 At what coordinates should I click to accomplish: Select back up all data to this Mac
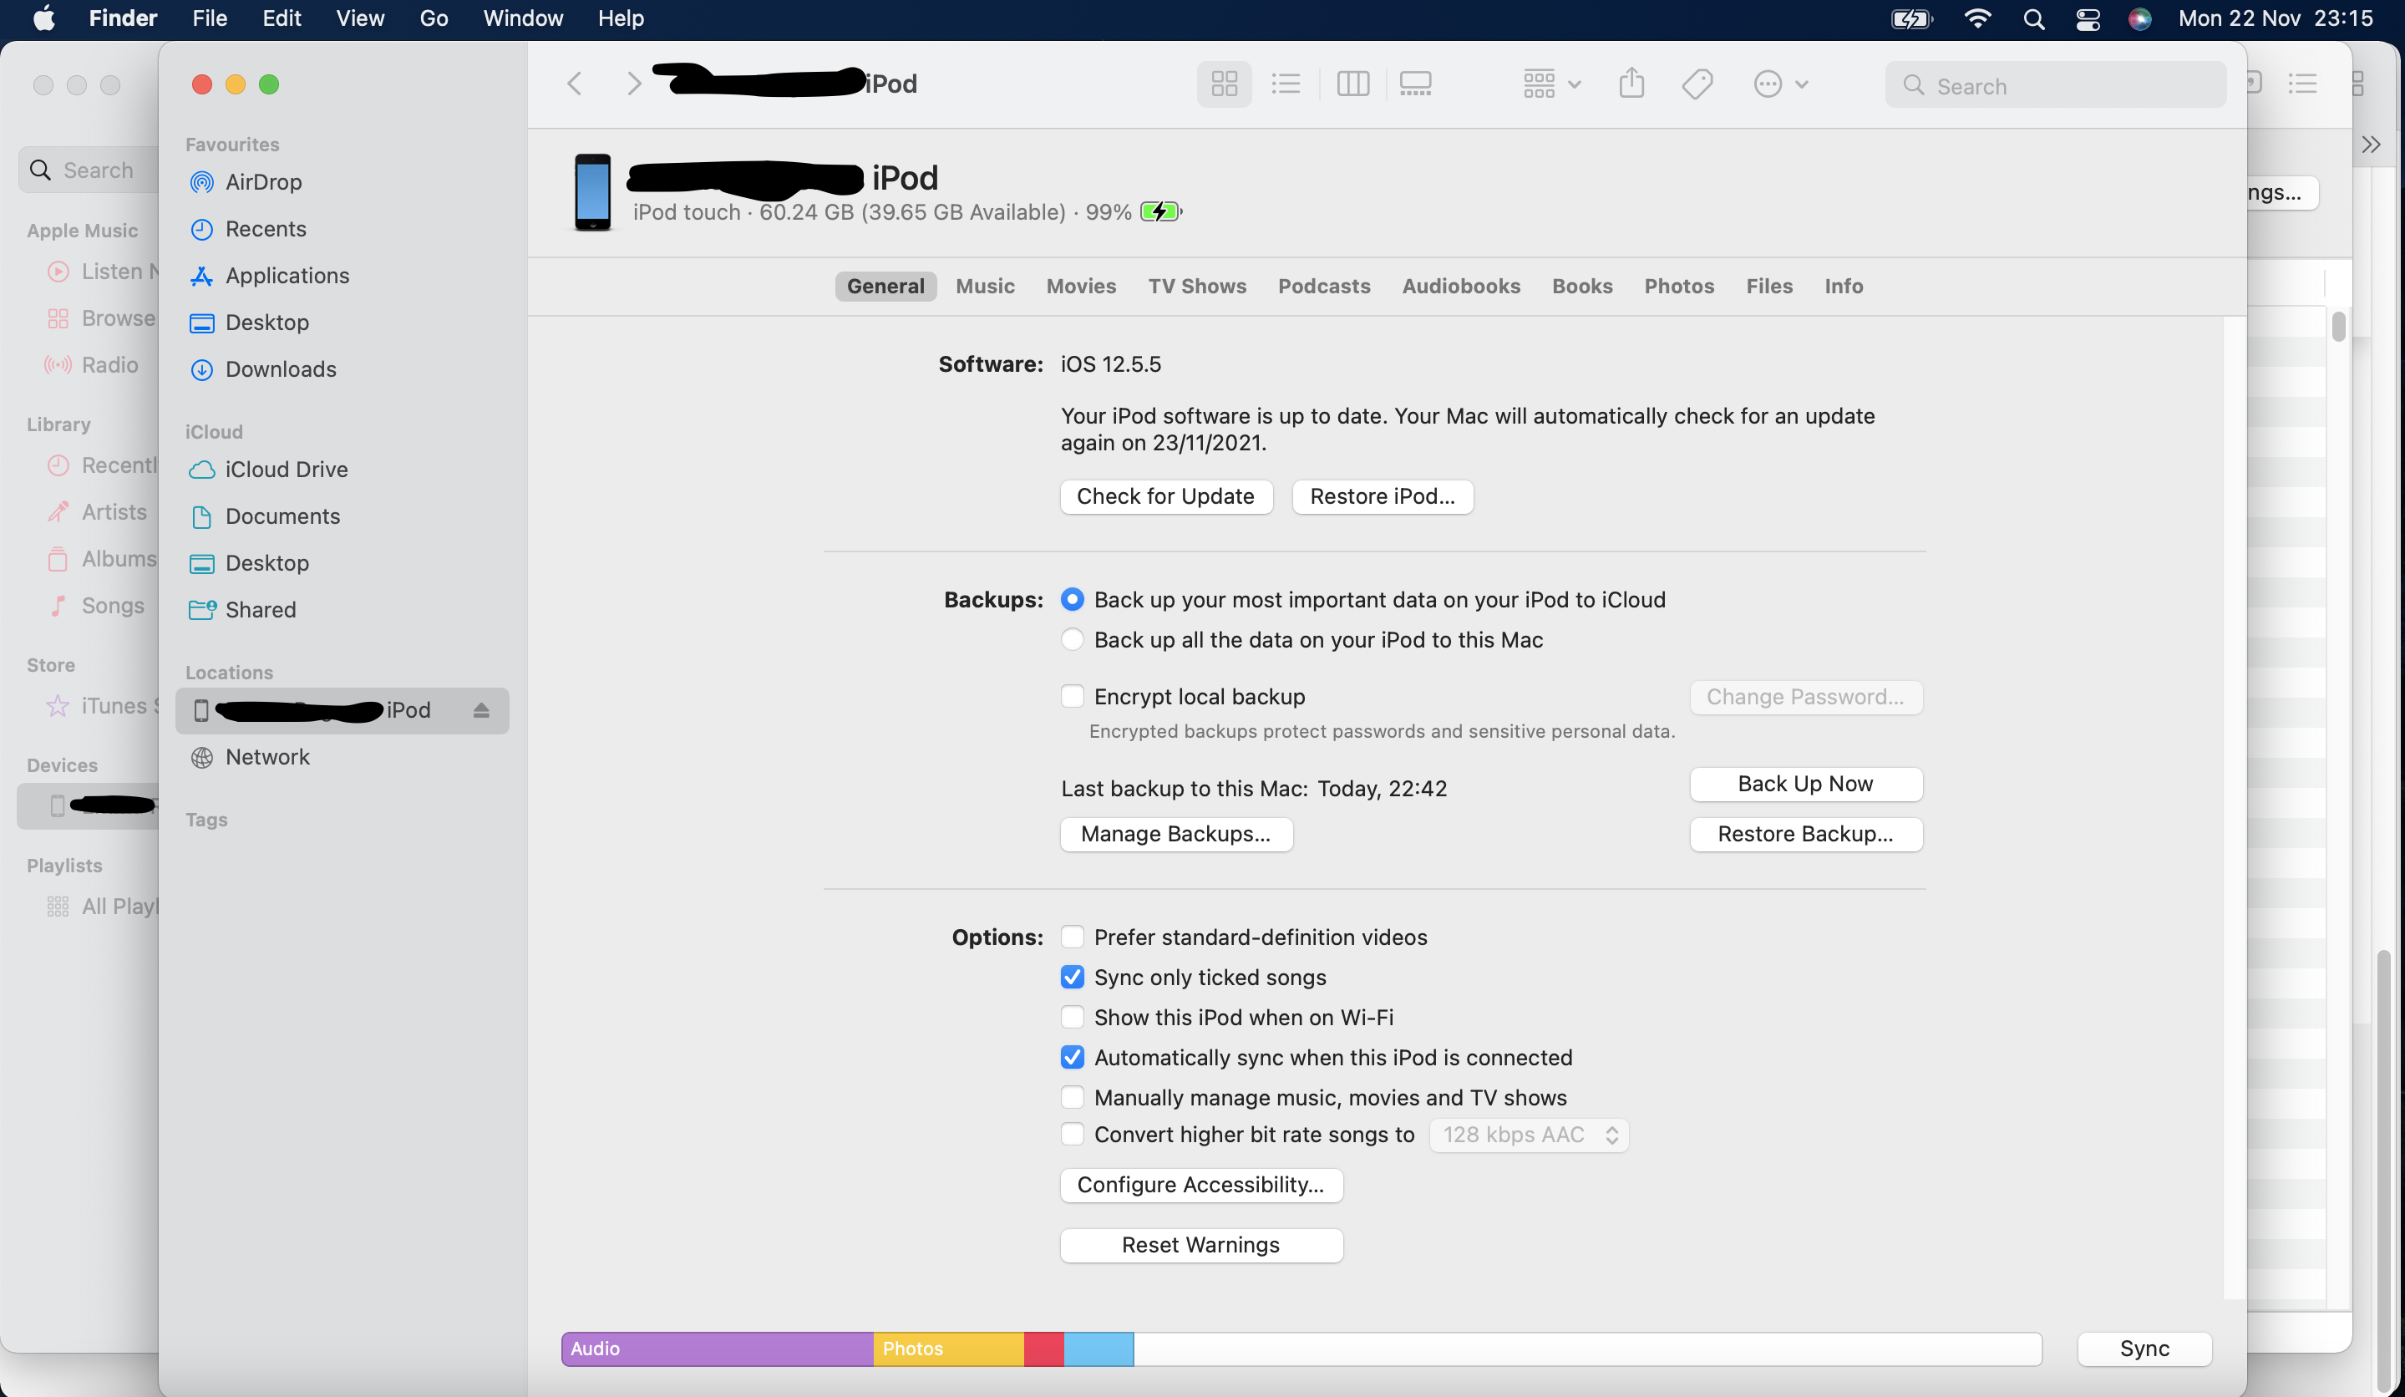click(x=1073, y=639)
